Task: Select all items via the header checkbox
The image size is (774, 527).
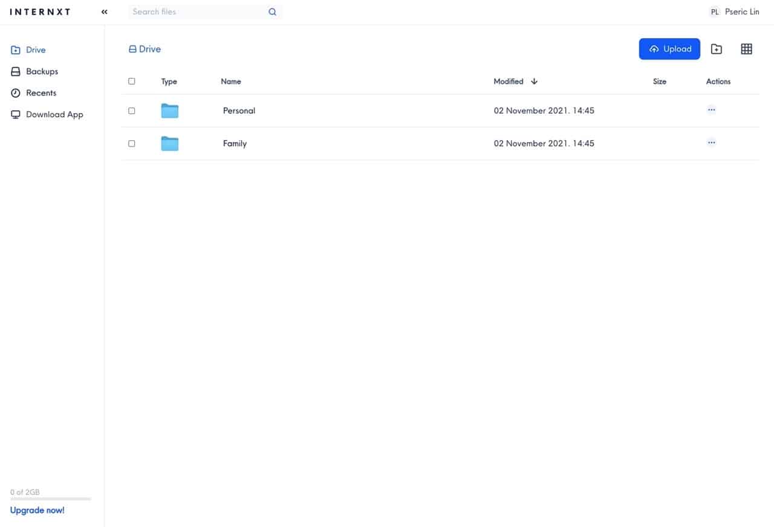Action: (131, 80)
